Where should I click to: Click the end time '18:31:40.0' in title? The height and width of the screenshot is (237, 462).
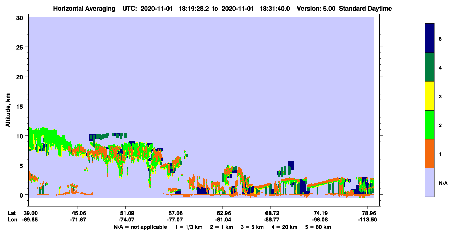coord(274,9)
